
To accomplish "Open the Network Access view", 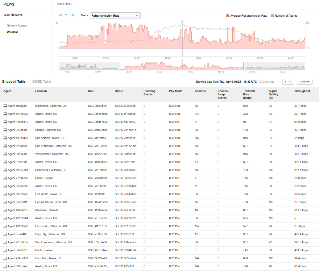I will [x=17, y=26].
